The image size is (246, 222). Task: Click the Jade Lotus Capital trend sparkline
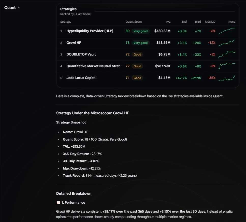click(x=227, y=78)
